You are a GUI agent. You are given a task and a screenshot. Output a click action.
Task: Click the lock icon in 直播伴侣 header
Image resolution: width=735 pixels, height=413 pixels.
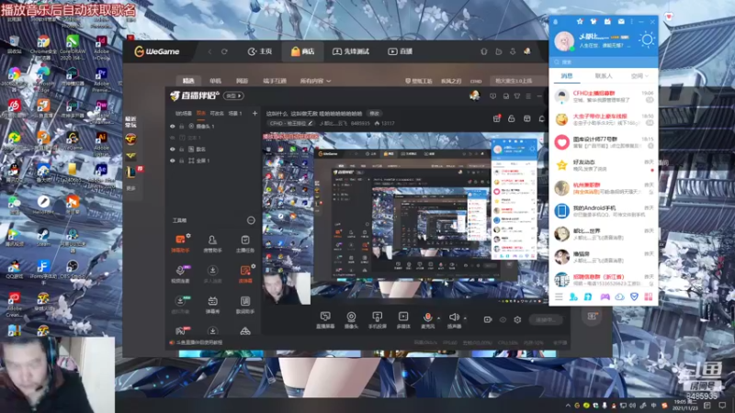click(512, 118)
